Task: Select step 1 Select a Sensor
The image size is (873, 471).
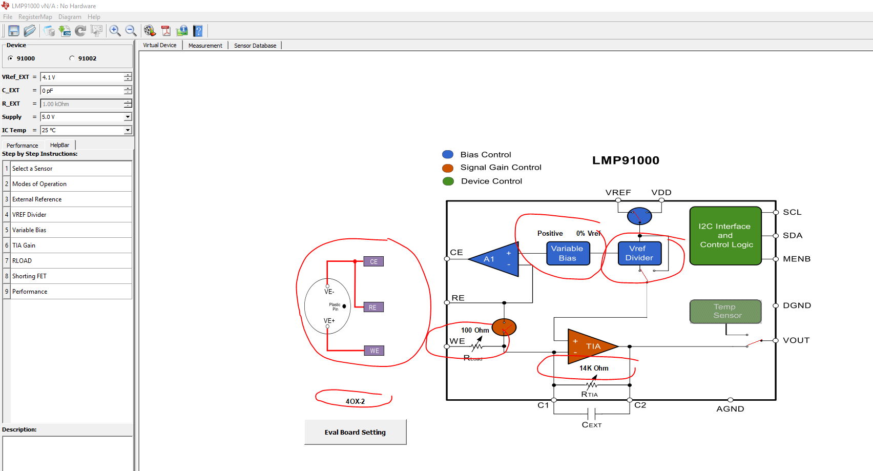Action: pos(67,169)
